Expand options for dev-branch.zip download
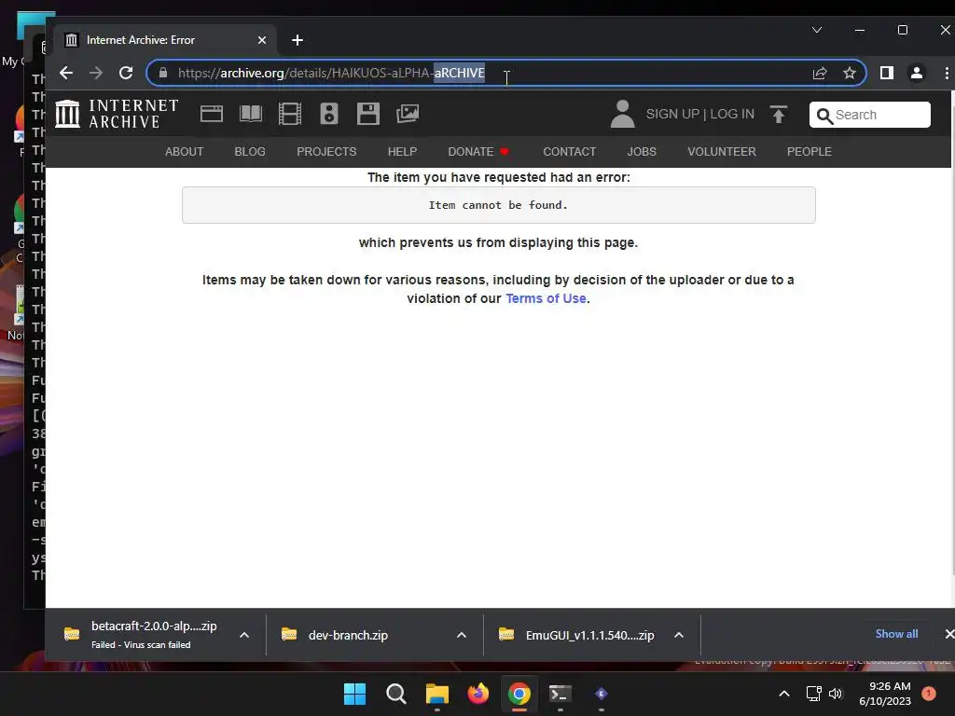This screenshot has width=955, height=716. coord(462,635)
